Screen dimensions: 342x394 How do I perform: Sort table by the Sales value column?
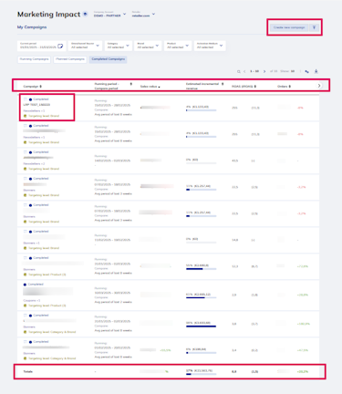(x=150, y=87)
